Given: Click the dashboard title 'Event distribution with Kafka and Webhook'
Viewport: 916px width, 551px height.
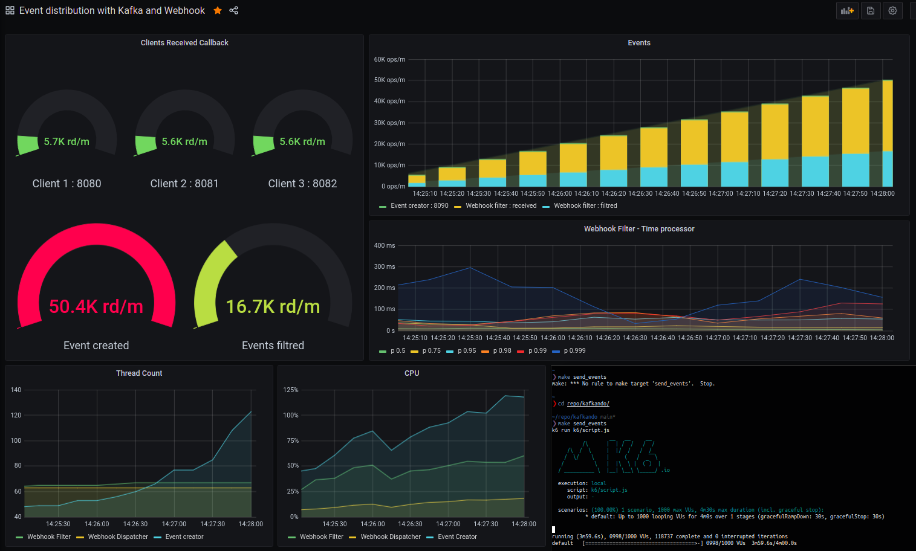Looking at the screenshot, I should (112, 10).
